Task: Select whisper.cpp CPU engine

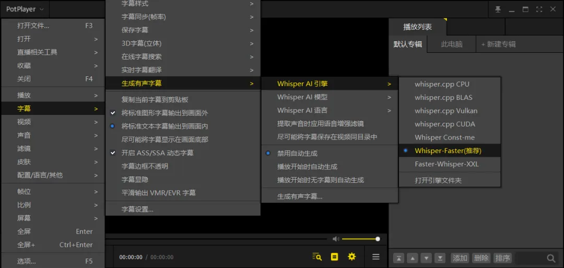Action: (450, 84)
